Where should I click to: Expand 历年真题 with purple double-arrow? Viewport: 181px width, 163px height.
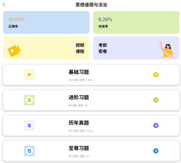[x=156, y=125]
